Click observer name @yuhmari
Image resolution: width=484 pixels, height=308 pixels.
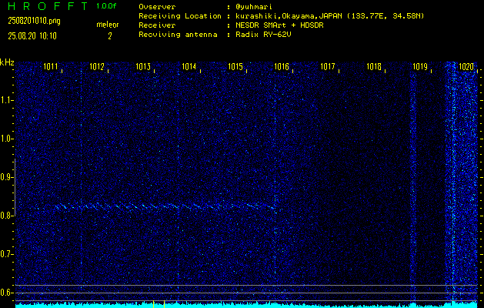(x=254, y=7)
